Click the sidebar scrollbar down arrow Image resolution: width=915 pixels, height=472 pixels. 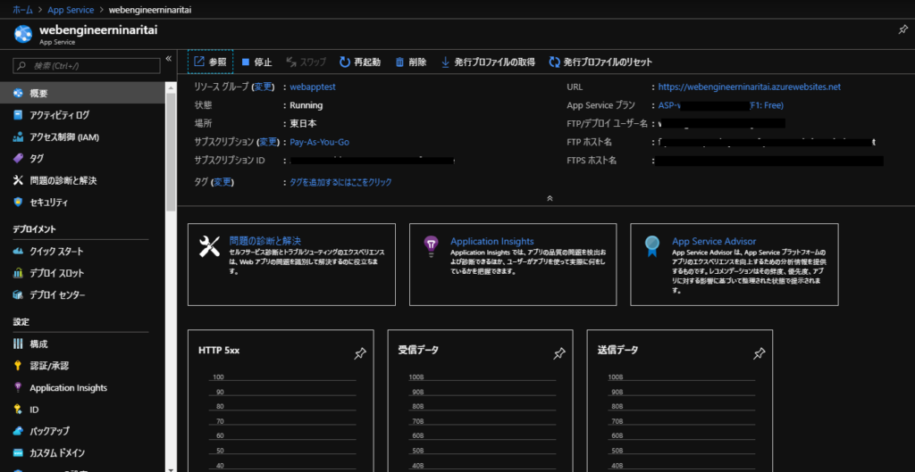pos(171,468)
